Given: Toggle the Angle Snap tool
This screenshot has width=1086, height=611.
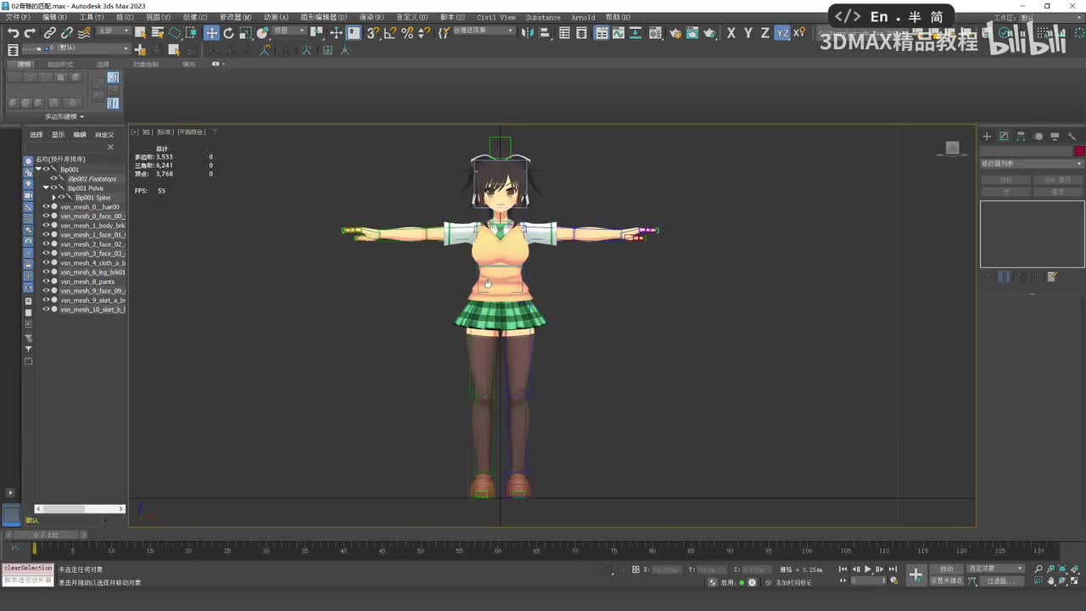Looking at the screenshot, I should click(389, 33).
